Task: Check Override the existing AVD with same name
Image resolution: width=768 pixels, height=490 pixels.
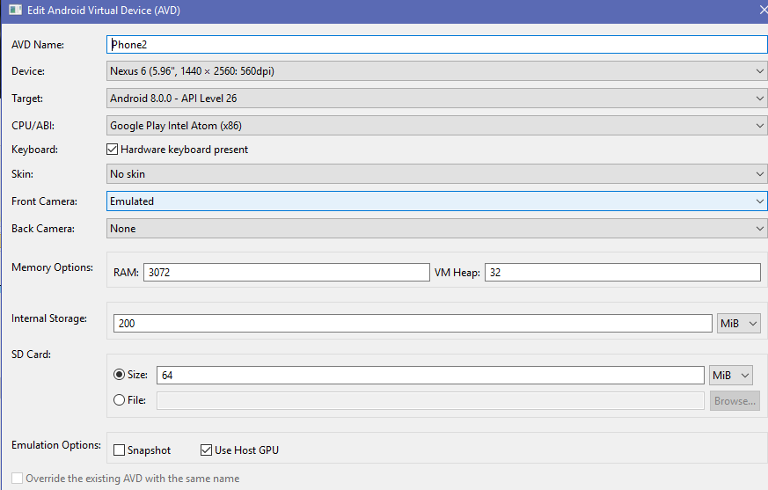Action: tap(17, 479)
